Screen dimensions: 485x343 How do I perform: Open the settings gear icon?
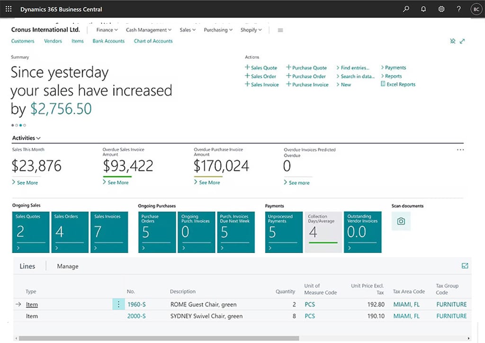click(441, 9)
